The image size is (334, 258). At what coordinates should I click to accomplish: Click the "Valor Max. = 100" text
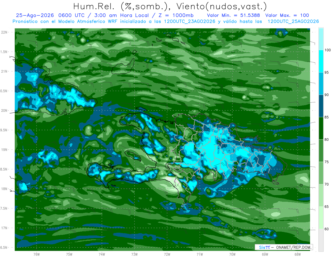[x=287, y=15]
